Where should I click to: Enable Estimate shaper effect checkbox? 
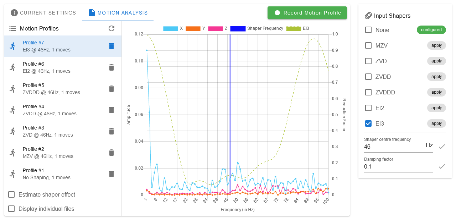11,194
